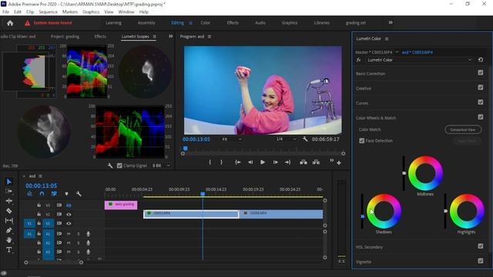Lock video track V3
The height and width of the screenshot is (277, 493).
coord(39,205)
